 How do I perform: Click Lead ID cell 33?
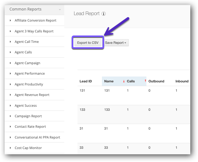coord(81,147)
